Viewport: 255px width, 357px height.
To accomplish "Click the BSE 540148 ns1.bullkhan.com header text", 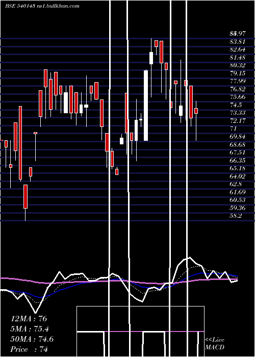I will (x=42, y=6).
